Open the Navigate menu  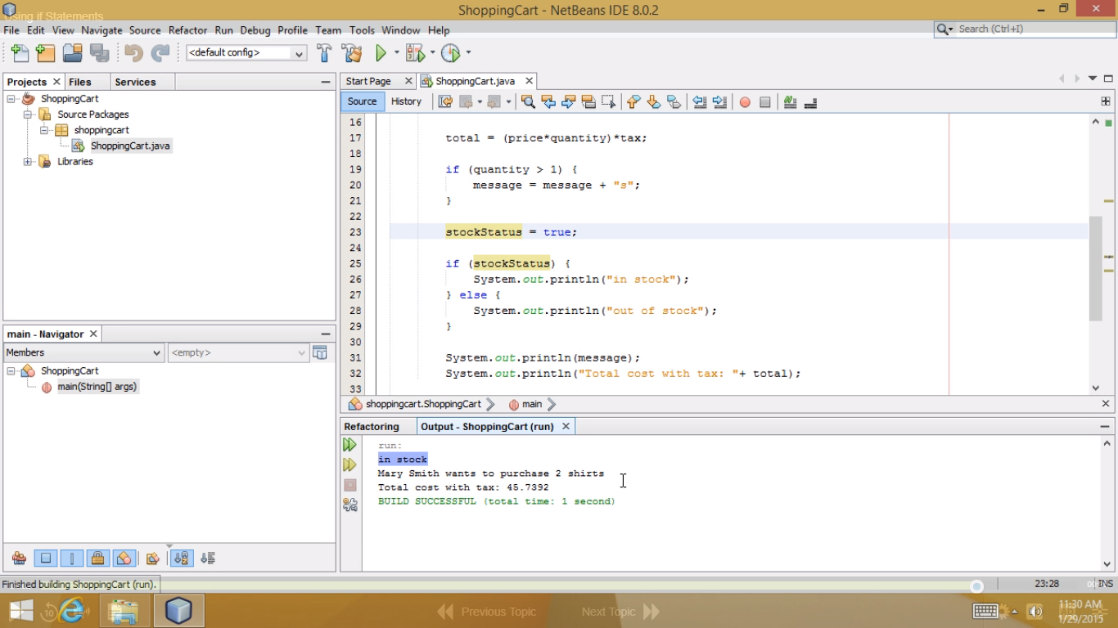[101, 30]
